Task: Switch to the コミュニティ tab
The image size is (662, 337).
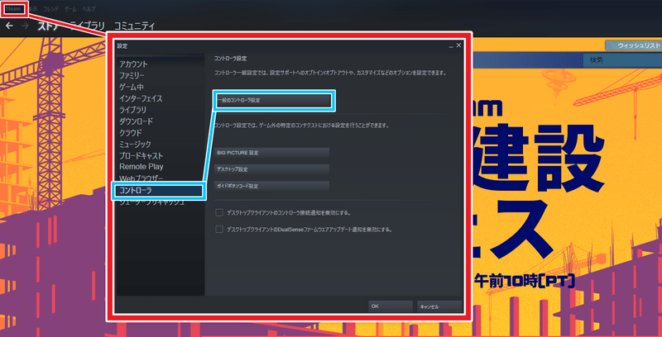Action: point(135,26)
